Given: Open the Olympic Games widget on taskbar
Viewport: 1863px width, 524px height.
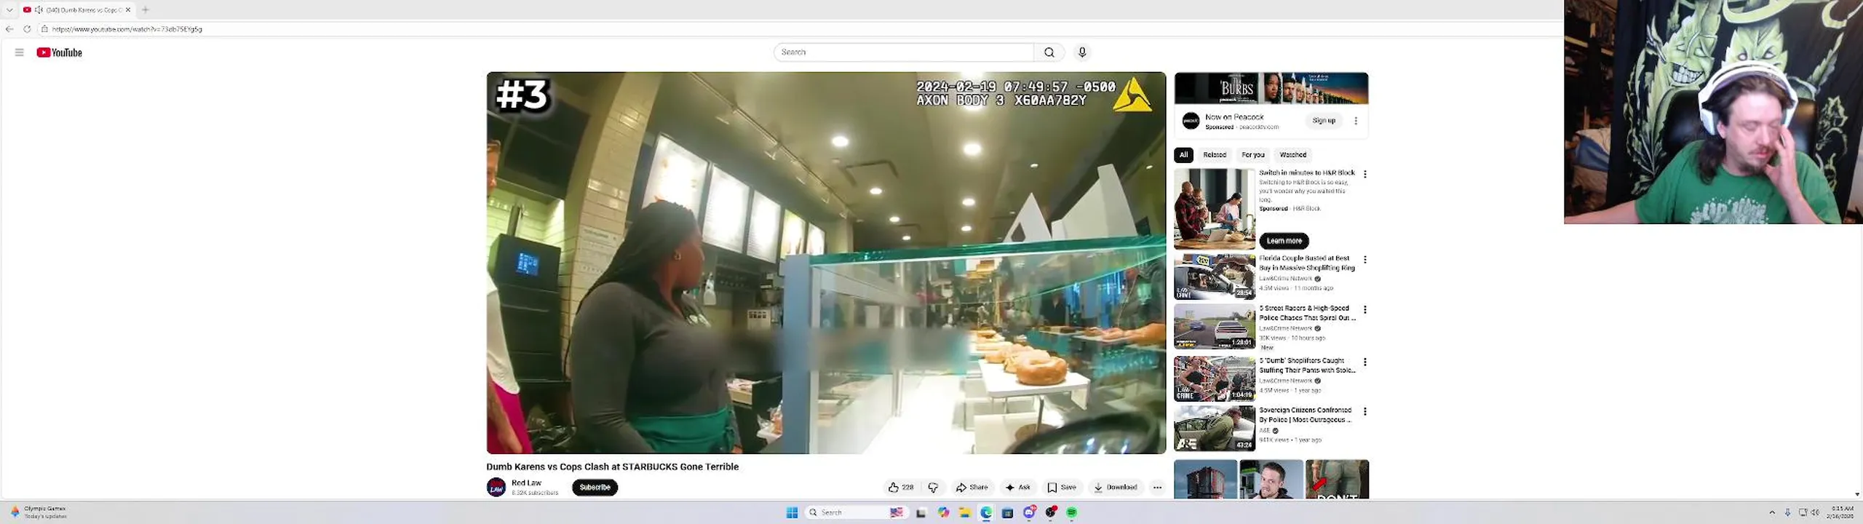Looking at the screenshot, I should pos(39,512).
